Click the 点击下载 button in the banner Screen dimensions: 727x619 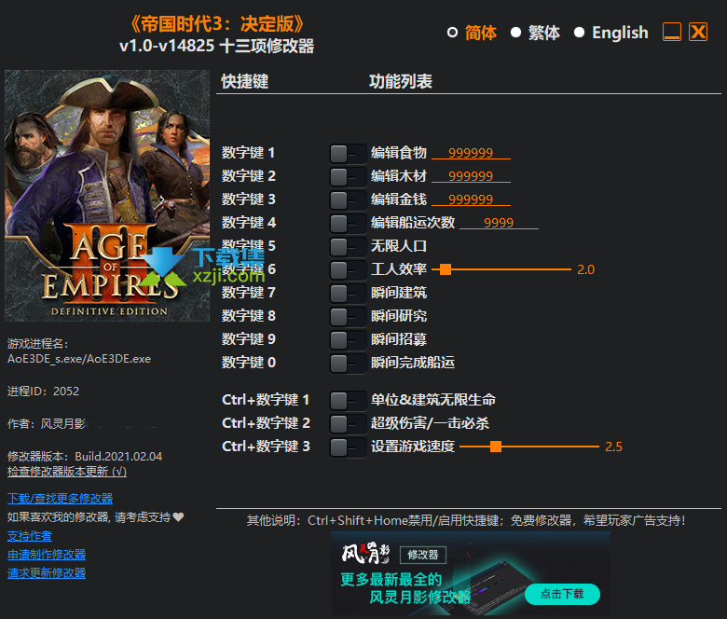[562, 594]
